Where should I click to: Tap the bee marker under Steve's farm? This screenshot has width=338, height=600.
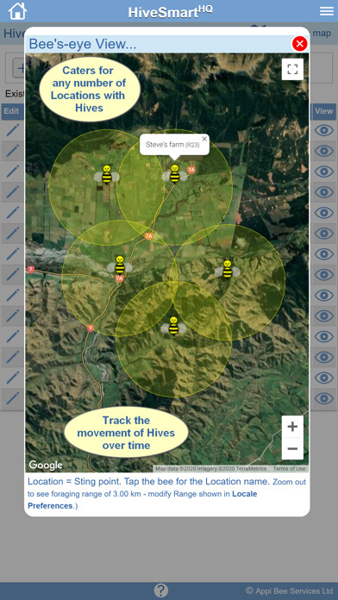point(175,174)
